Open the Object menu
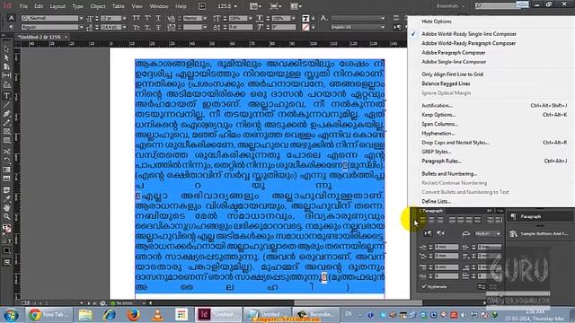This screenshot has height=323, width=575. (98, 6)
